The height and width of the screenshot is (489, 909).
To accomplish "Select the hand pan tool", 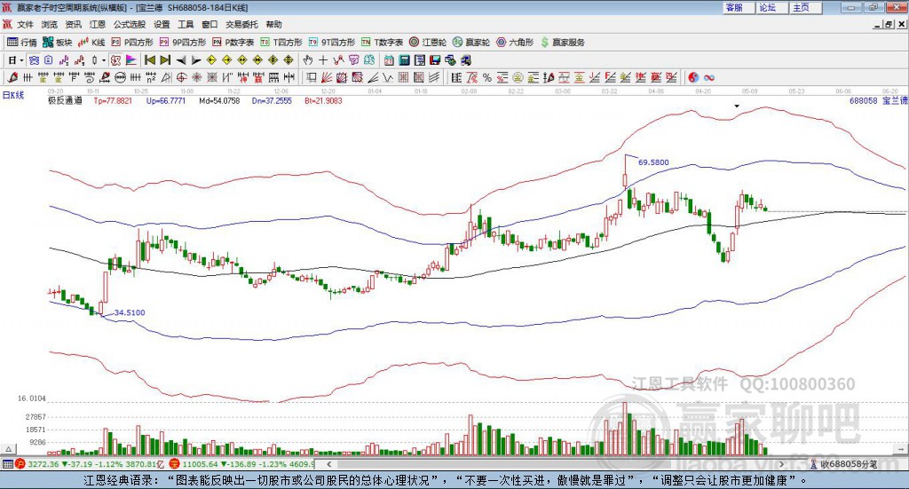I will pos(307,60).
